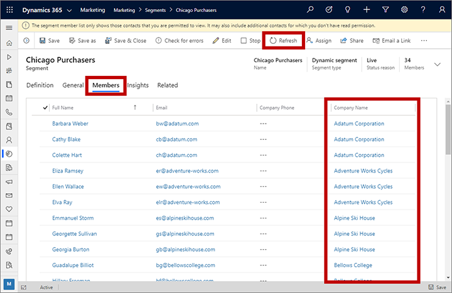Open the M area switcher button
Viewport: 452px width, 293px height.
pos(9,284)
